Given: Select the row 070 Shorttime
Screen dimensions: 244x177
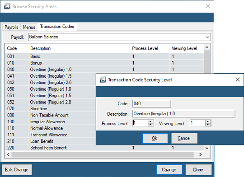Looking at the screenshot, I should 50,108.
